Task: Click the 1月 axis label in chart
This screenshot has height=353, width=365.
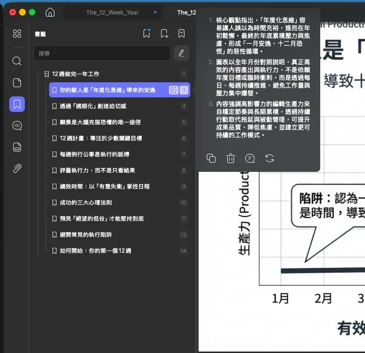Action: pos(280,298)
